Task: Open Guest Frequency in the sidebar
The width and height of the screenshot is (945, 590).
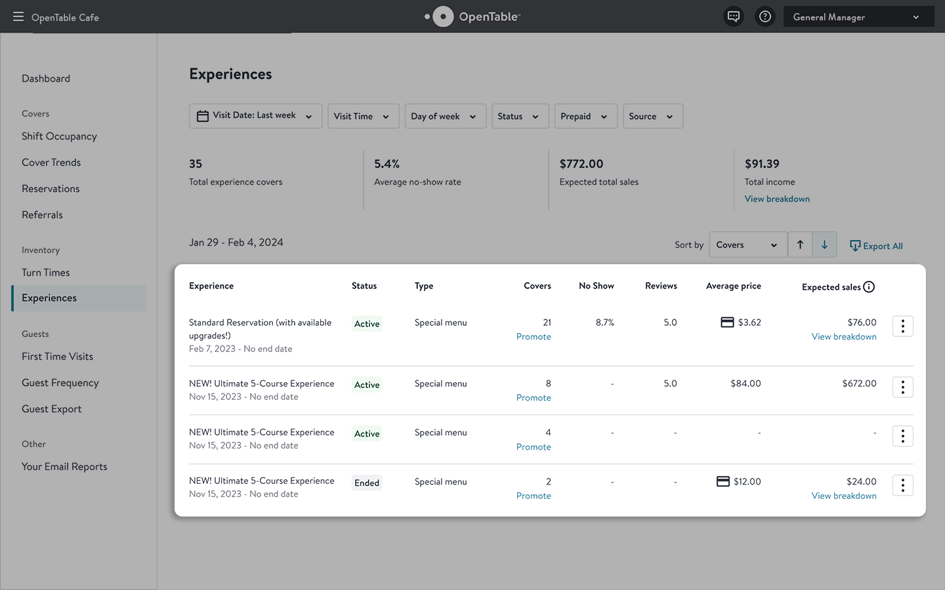Action: pyautogui.click(x=60, y=383)
